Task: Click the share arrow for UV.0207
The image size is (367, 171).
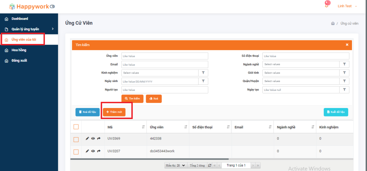Action: (x=99, y=151)
